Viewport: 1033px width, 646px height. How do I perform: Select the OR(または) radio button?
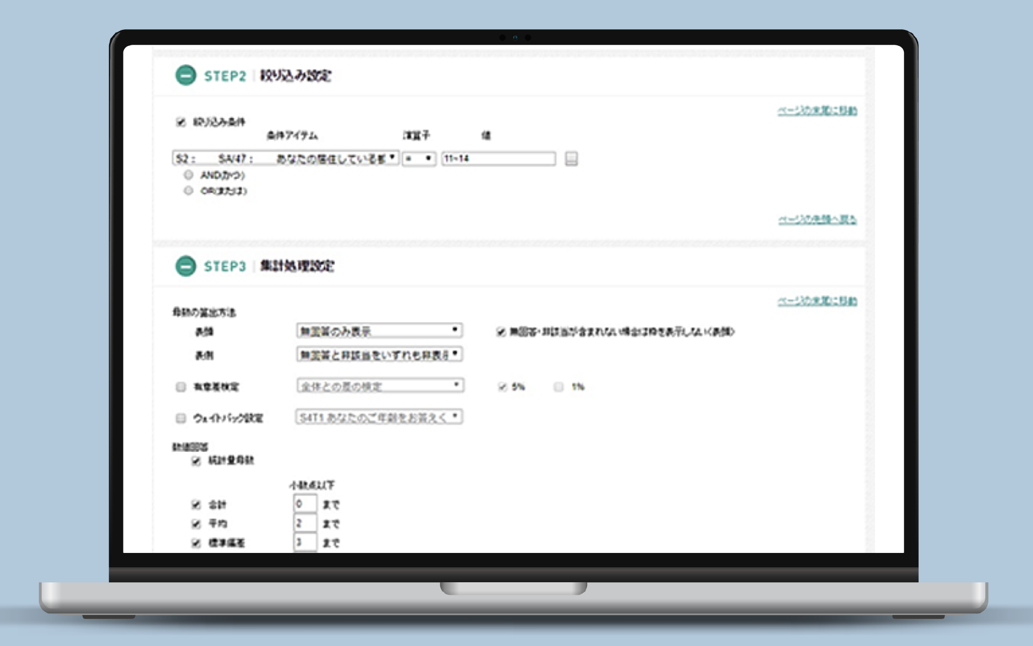(188, 191)
